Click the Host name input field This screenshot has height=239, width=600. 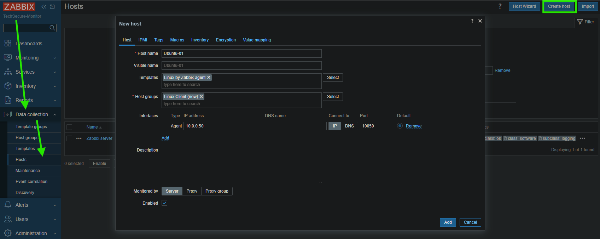[x=241, y=53]
